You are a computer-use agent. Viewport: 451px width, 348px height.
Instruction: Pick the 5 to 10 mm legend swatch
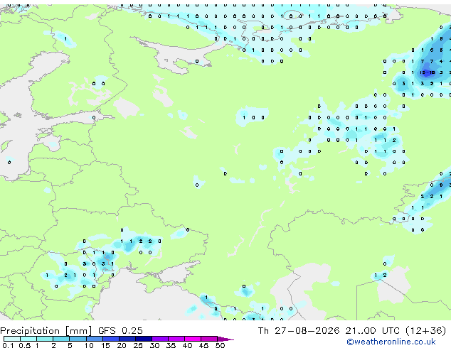pos(78,339)
